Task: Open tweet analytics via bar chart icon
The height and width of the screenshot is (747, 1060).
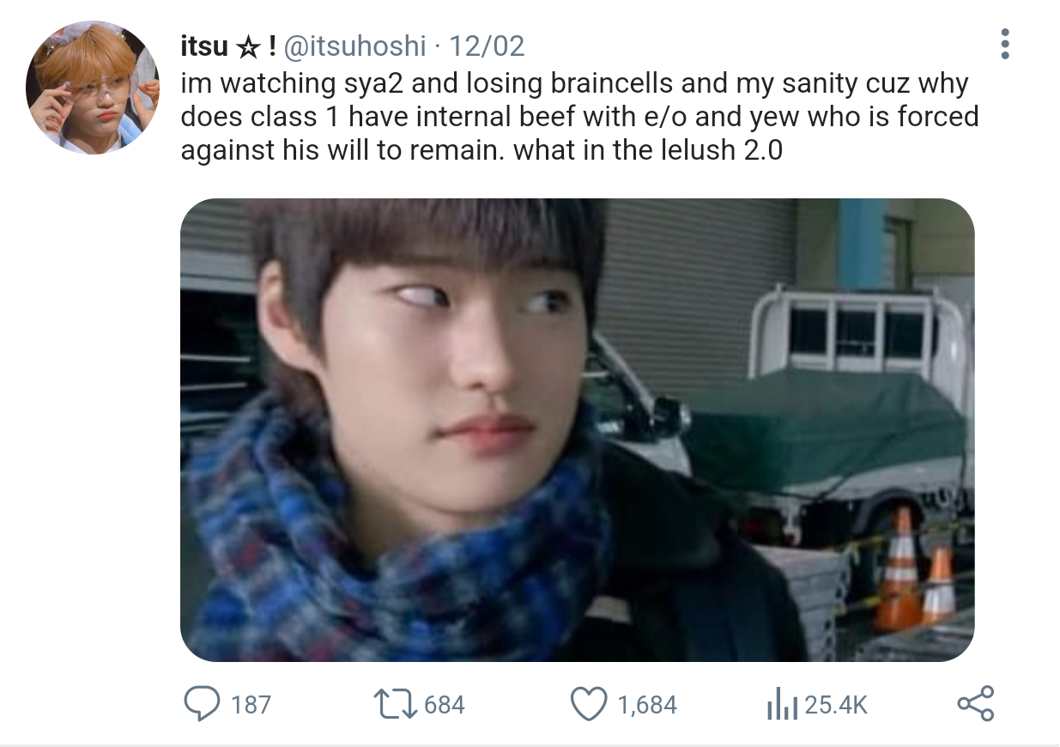Action: pos(782,705)
